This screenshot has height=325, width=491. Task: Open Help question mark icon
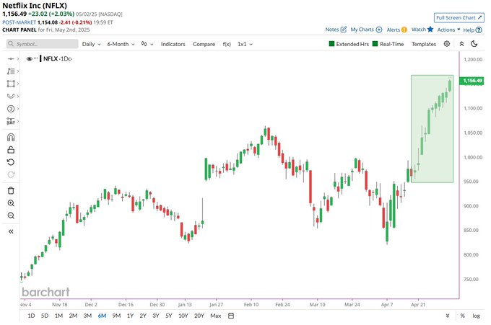[479, 30]
